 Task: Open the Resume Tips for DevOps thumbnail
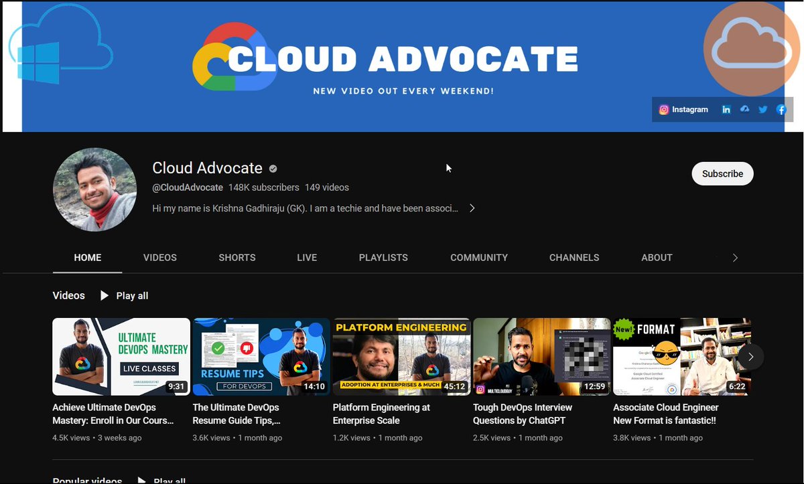[261, 357]
